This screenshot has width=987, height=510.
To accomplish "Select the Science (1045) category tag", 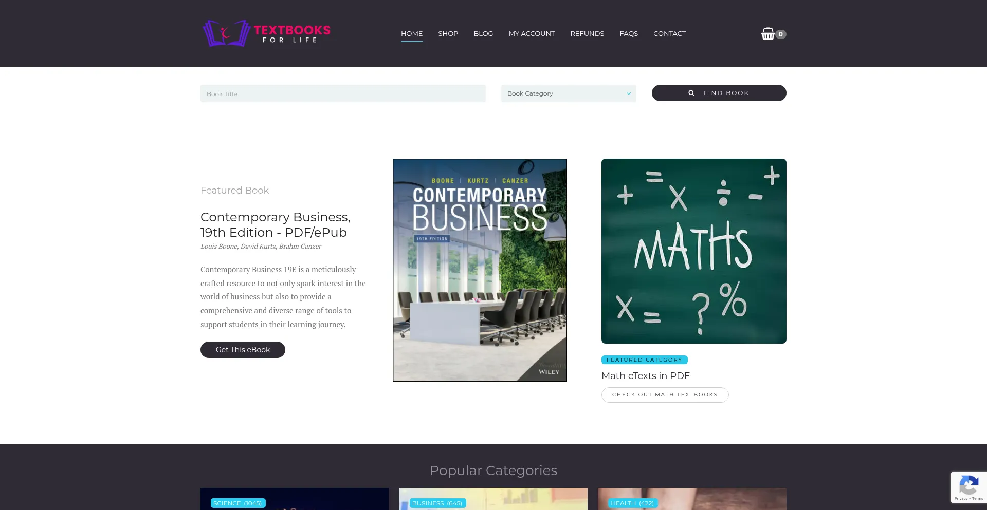I will click(x=237, y=503).
